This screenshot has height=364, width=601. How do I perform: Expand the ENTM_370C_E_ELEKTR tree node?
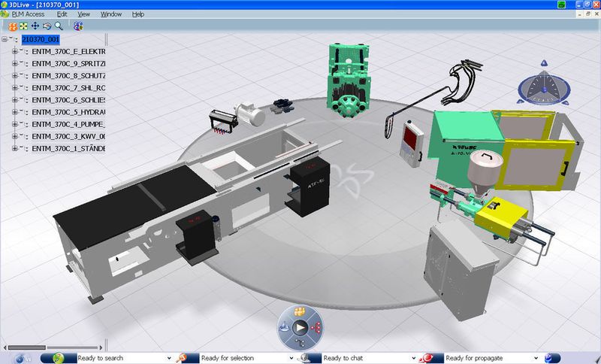(14, 51)
